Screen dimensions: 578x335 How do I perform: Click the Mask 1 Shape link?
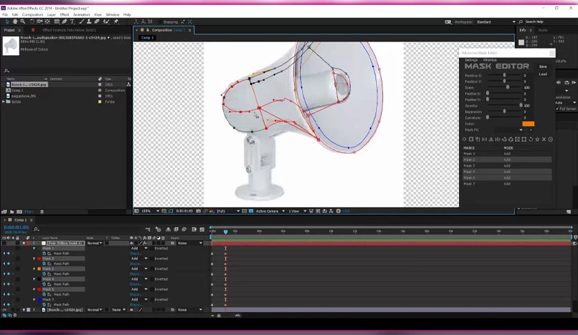136,253
